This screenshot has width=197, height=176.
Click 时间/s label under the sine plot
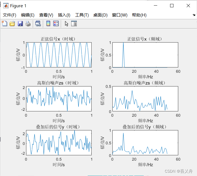[x=59, y=77]
